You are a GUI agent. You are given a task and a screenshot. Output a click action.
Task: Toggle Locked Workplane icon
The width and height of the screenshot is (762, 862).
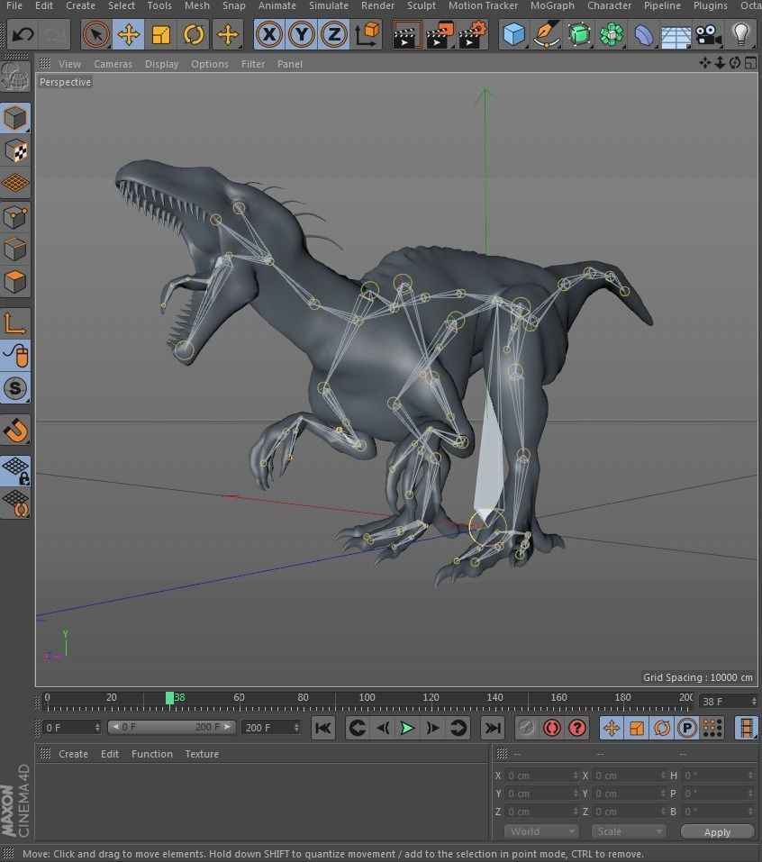point(15,470)
